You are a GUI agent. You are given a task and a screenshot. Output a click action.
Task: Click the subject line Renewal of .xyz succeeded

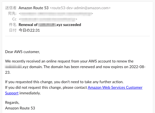[x=50, y=25]
